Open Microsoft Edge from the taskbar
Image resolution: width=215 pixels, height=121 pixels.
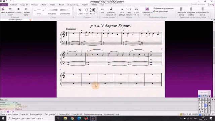[x=79, y=118]
